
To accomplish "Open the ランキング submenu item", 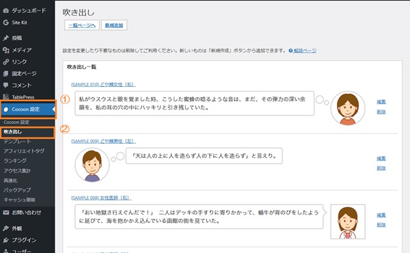I will pyautogui.click(x=15, y=161).
